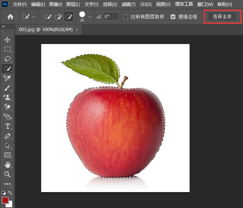Open the 图像(I) menu

click(56, 4)
